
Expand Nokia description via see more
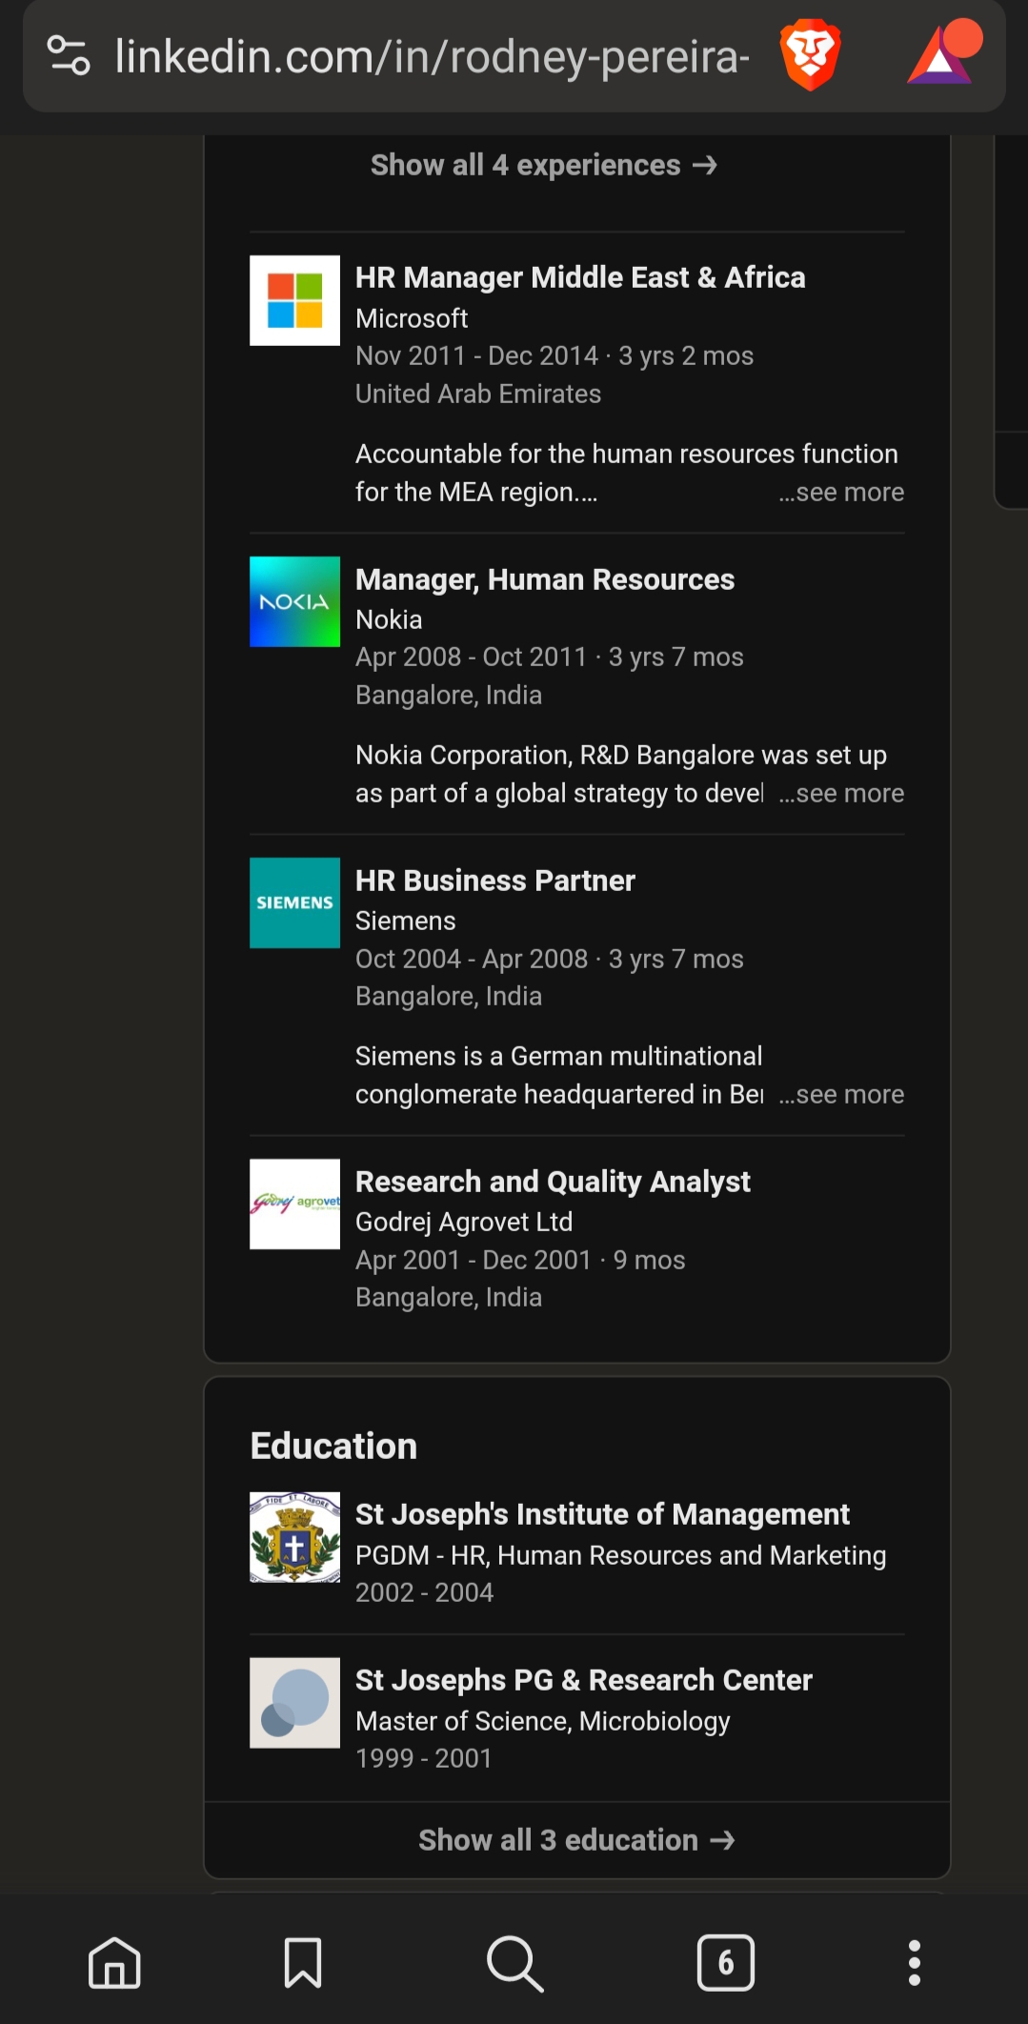(x=842, y=794)
